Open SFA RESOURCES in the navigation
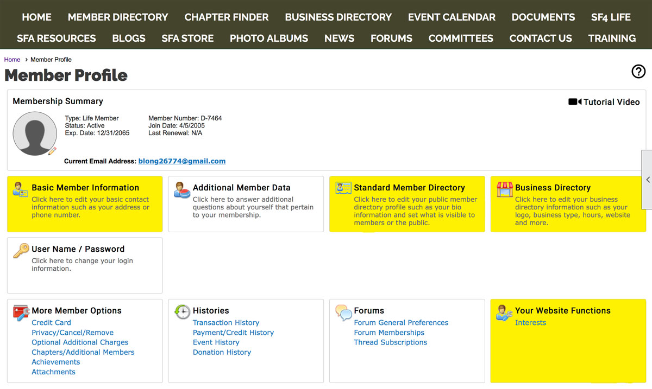 point(57,39)
